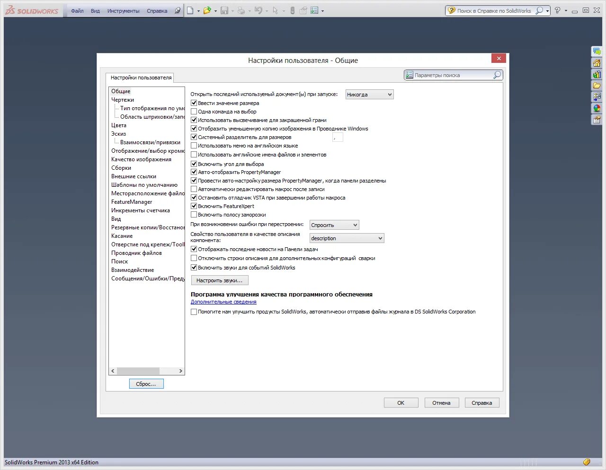Click into Параметры поиска search field
606x470 pixels.
(452, 75)
